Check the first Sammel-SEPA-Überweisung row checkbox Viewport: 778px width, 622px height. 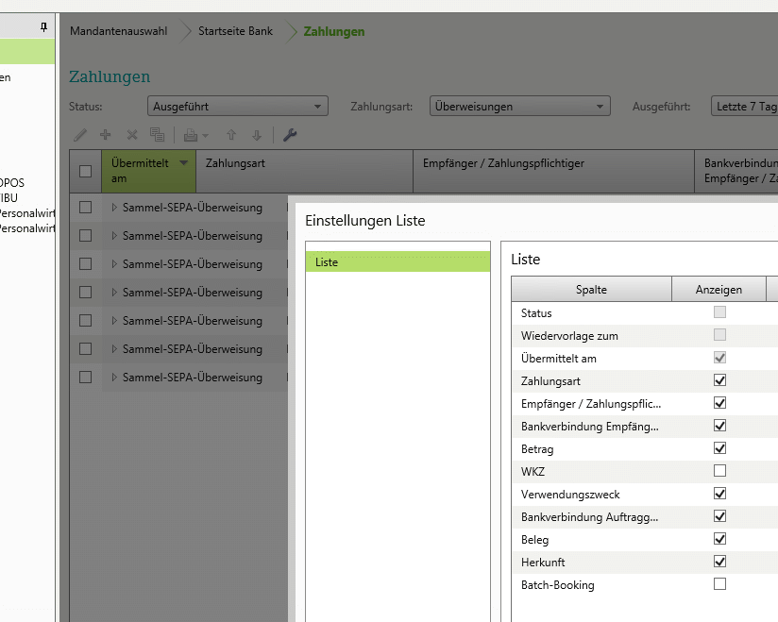pos(85,208)
